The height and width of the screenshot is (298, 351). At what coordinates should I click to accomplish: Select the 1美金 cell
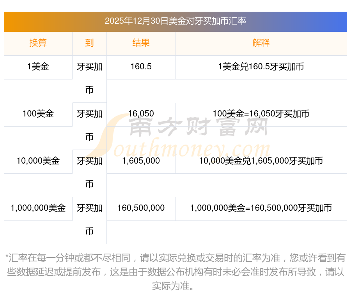pyautogui.click(x=38, y=67)
